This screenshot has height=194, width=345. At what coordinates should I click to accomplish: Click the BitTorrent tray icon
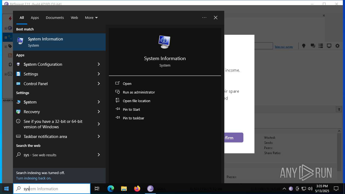(x=291, y=189)
